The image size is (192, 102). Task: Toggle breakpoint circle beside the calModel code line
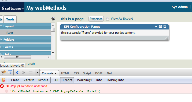(x=7, y=91)
